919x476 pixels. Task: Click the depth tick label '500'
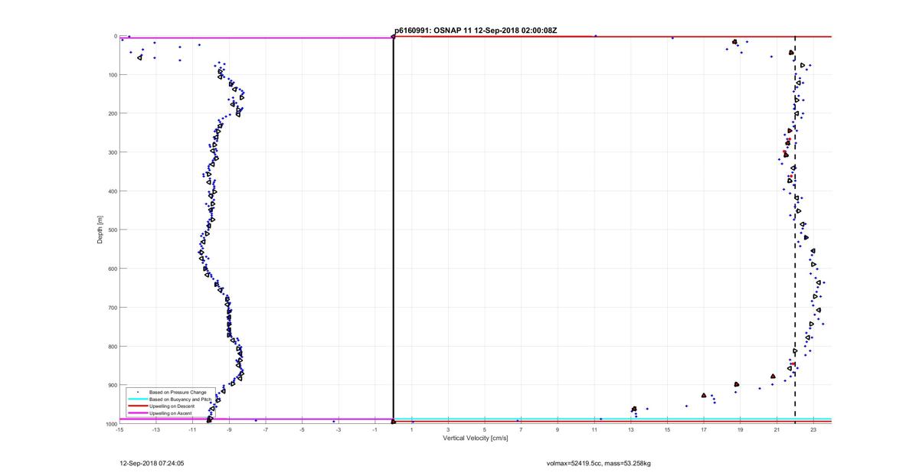pos(112,230)
